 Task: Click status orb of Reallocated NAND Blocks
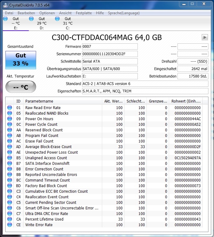(10, 113)
